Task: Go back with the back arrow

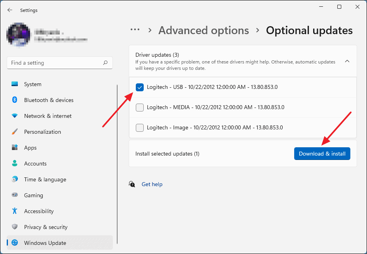Action: pos(10,10)
